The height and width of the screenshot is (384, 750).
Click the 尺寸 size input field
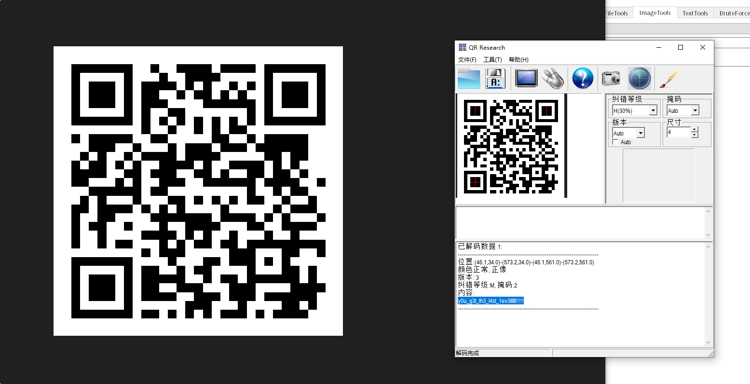coord(679,132)
